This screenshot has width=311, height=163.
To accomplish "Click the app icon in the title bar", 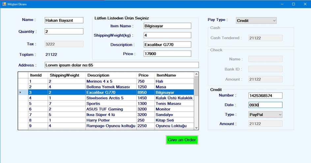I will tap(4, 4).
